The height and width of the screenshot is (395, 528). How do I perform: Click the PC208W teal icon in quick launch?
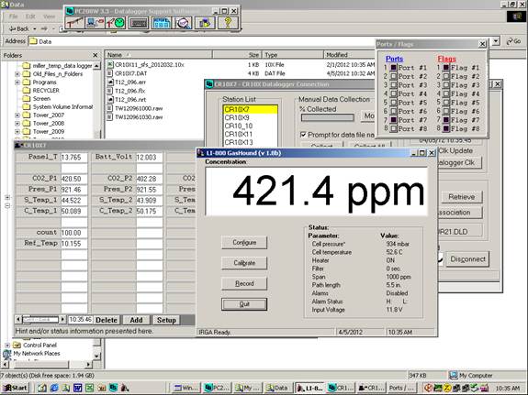[113, 388]
